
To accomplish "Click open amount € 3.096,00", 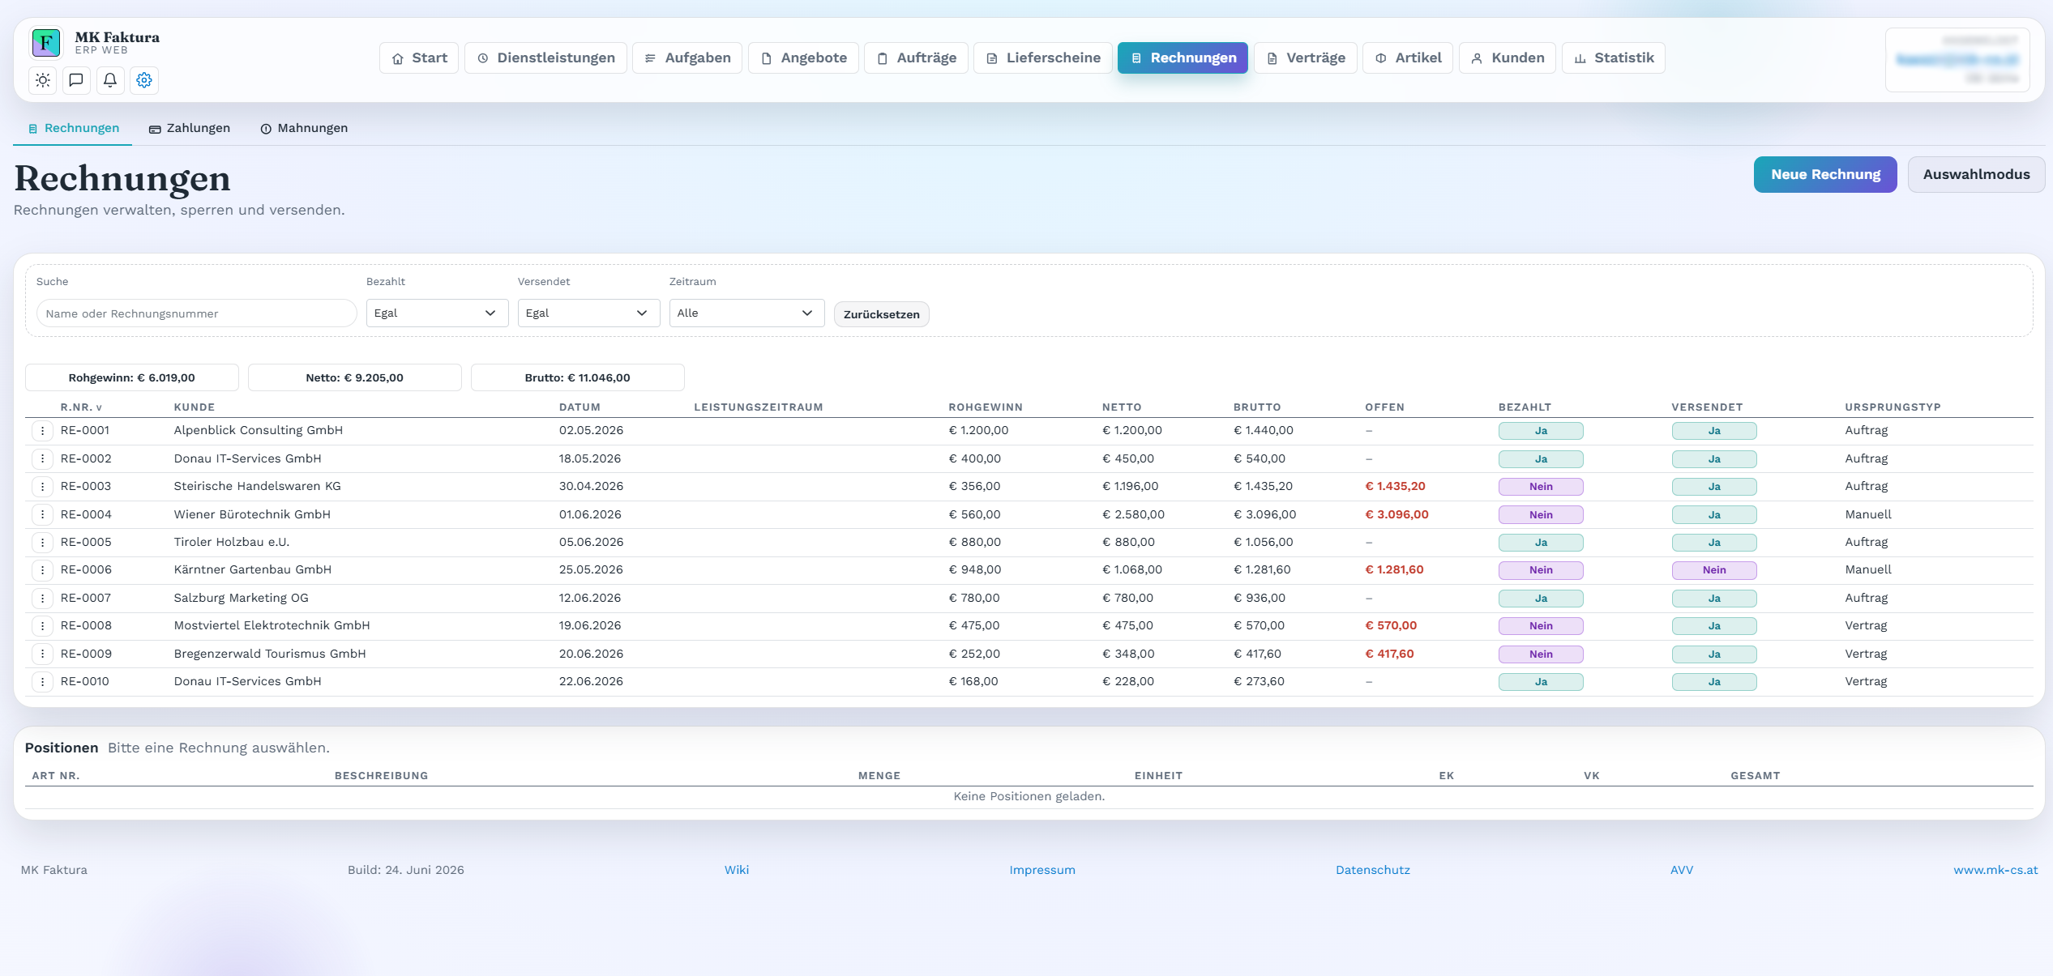I will [1397, 515].
